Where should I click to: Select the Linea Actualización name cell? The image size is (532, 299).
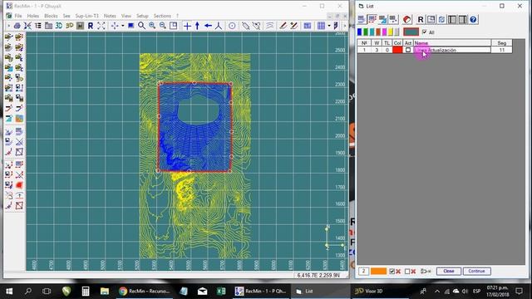coord(452,50)
